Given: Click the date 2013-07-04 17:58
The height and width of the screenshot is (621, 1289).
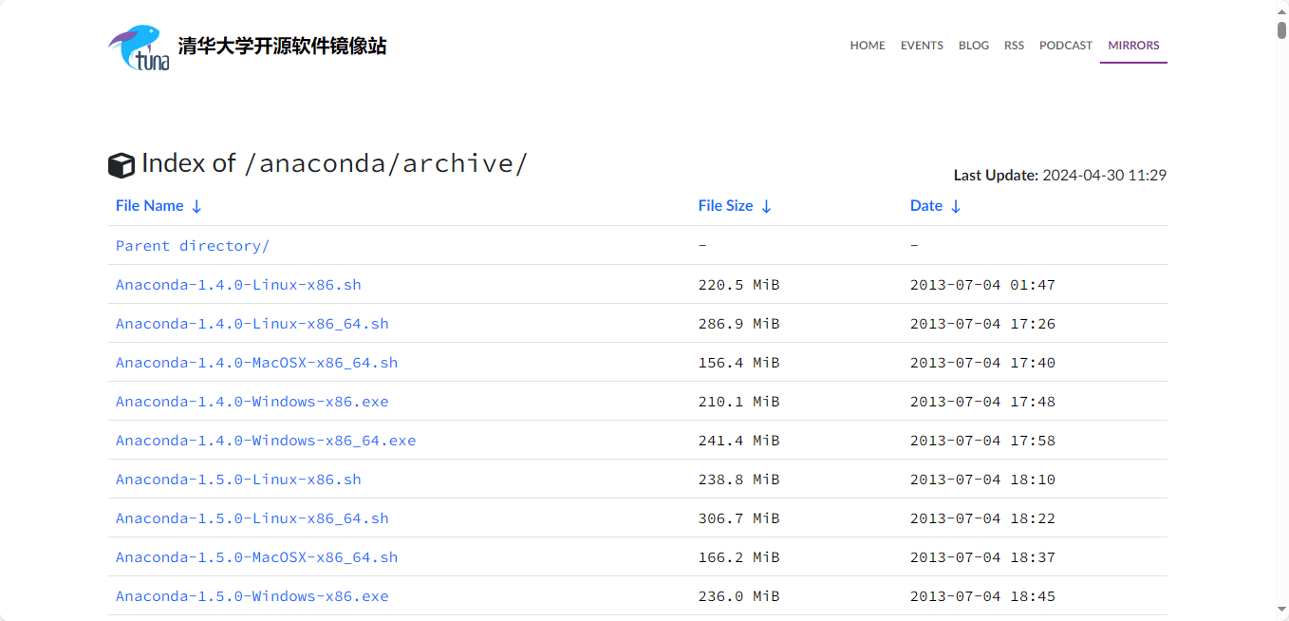Looking at the screenshot, I should coord(982,441).
